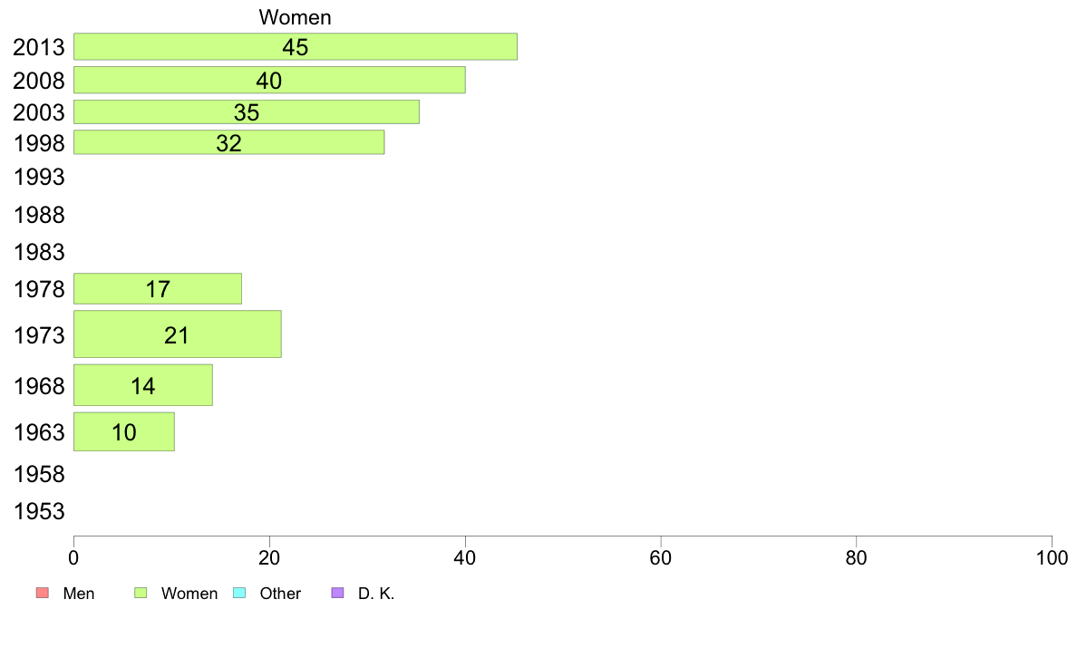The image size is (1077, 667).
Task: Click the red Men legend swatch
Action: click(43, 593)
